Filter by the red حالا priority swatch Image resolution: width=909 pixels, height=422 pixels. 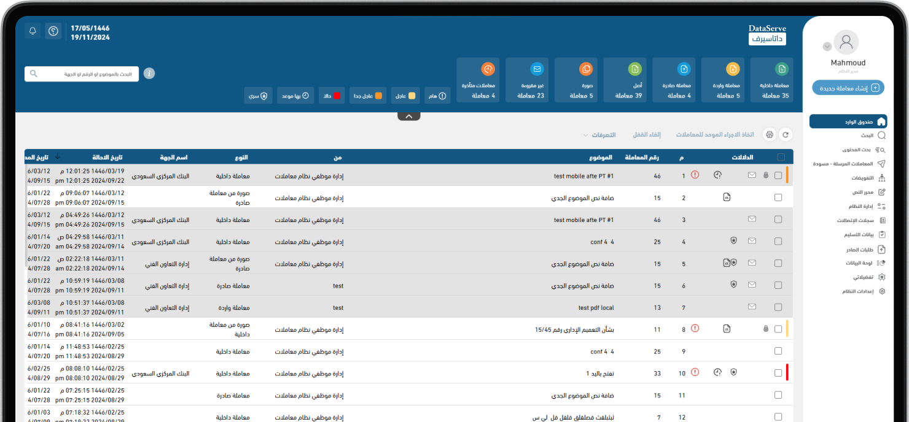331,96
